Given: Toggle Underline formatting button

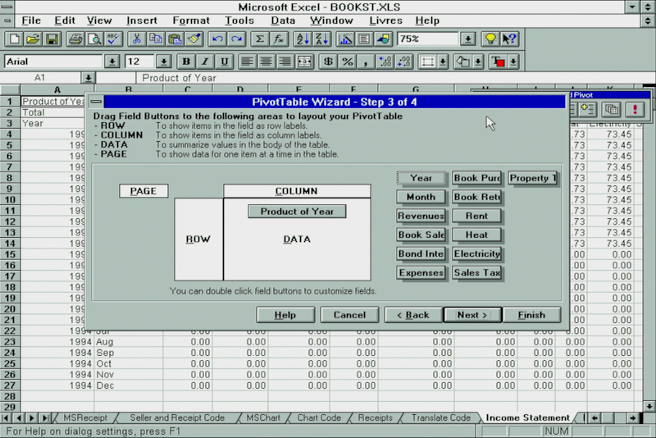Looking at the screenshot, I should 224,62.
